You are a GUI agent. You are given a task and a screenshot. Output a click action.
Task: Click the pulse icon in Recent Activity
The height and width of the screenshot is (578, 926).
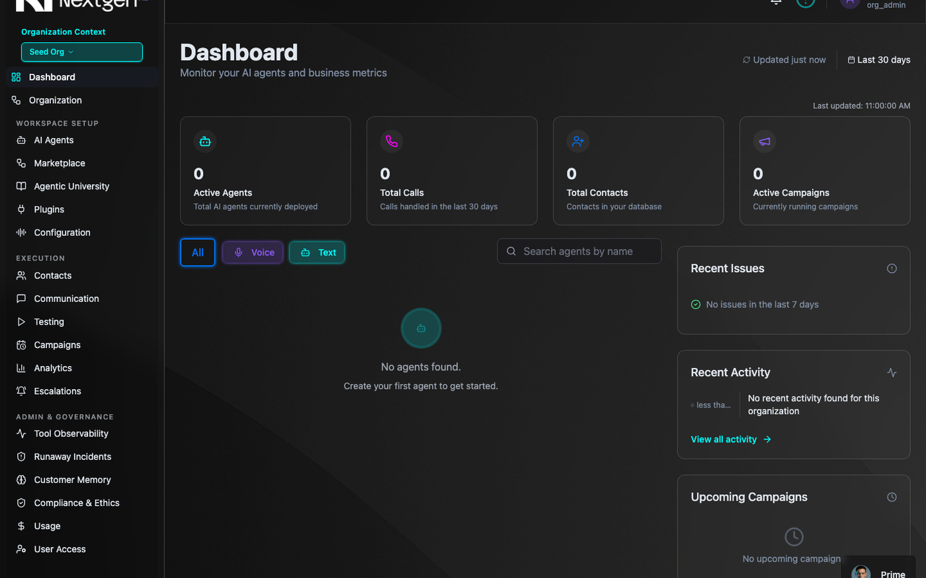point(892,373)
